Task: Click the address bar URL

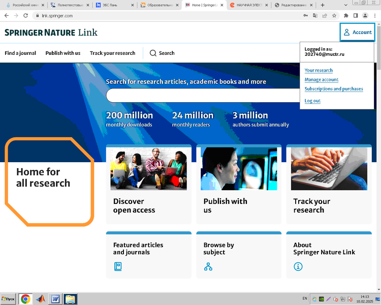Action: tap(57, 16)
